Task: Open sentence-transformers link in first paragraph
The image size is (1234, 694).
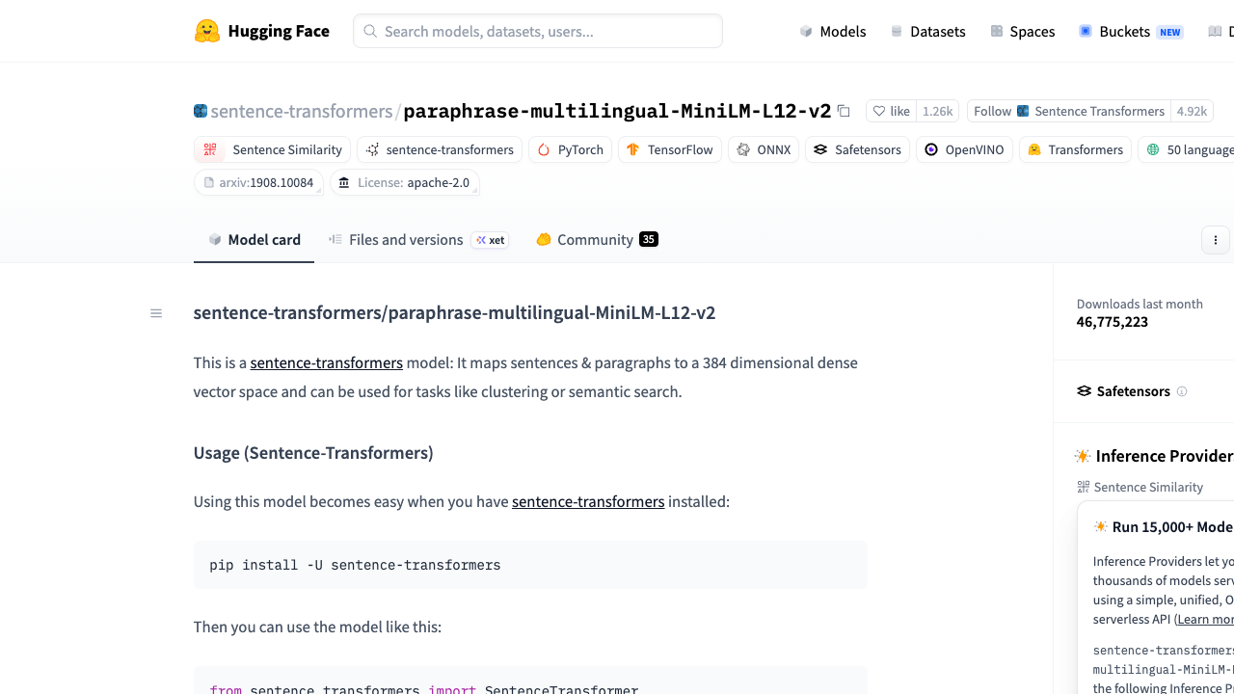Action: (x=327, y=362)
